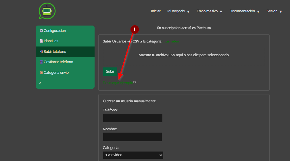Click the CSV drag and drop area
Viewport: 290px width, 161px height.
point(184,56)
